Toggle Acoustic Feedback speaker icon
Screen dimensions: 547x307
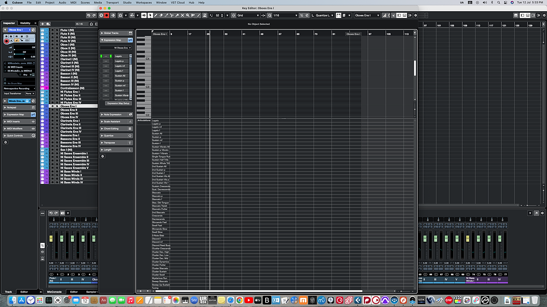click(144, 15)
